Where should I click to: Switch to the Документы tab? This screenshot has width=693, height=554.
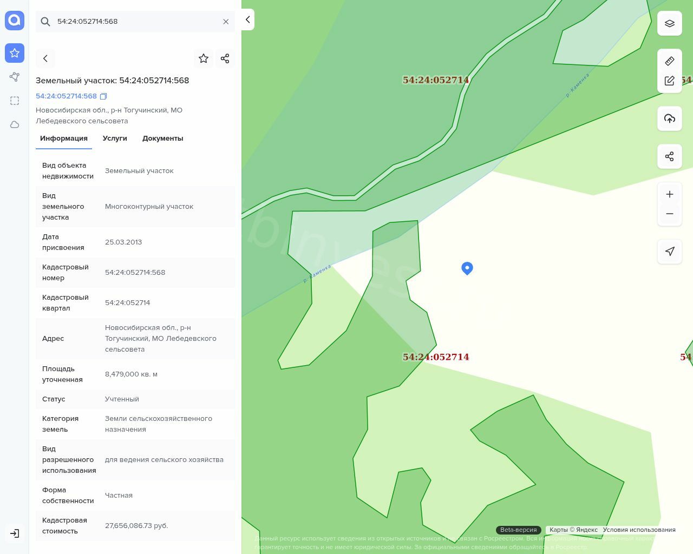(x=162, y=138)
